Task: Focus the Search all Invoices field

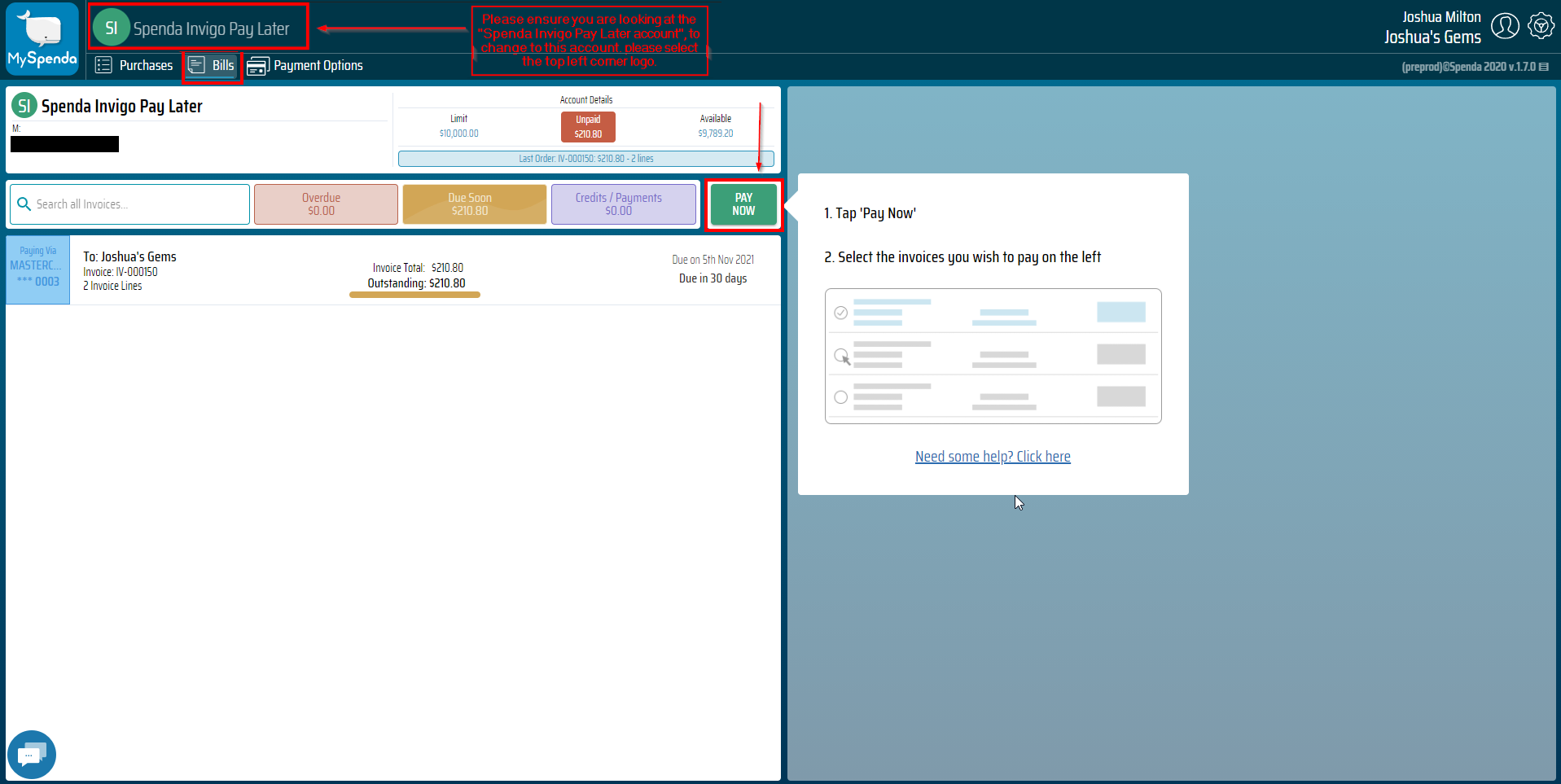Action: pos(130,204)
